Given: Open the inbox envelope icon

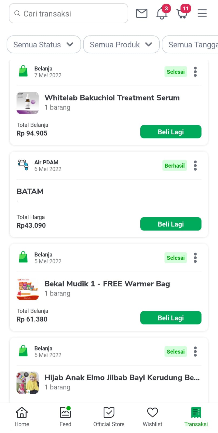Looking at the screenshot, I should (x=141, y=13).
